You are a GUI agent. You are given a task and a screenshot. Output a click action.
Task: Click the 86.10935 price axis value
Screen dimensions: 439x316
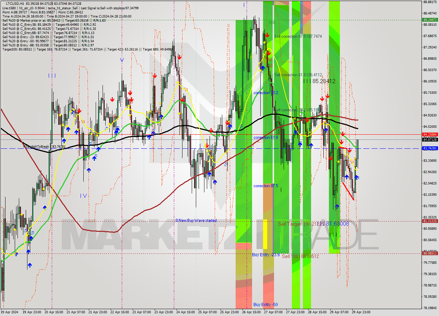pos(430,81)
